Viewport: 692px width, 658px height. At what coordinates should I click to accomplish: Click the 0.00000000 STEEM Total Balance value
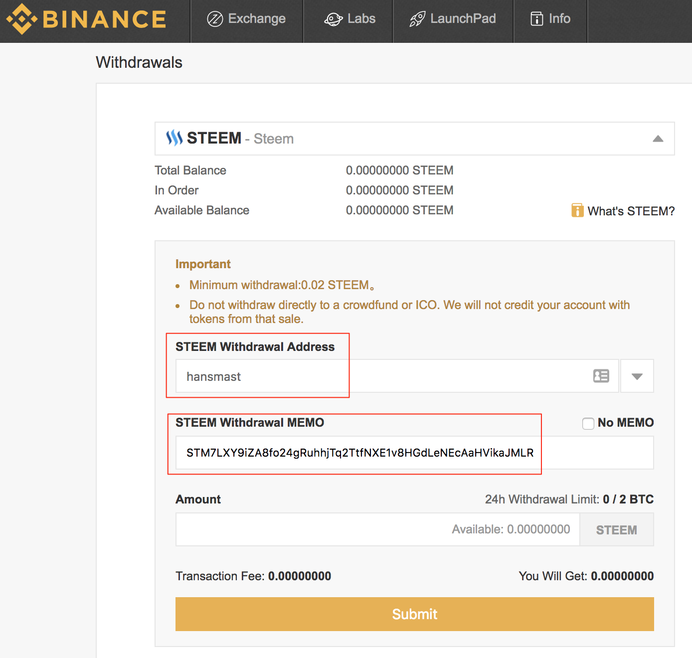[399, 170]
